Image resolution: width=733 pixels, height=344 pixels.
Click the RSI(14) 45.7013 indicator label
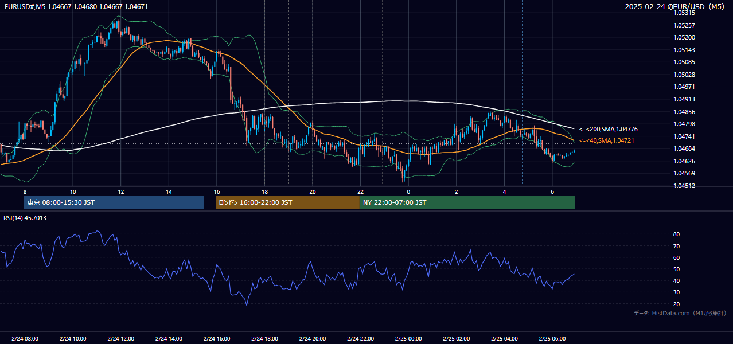25,218
